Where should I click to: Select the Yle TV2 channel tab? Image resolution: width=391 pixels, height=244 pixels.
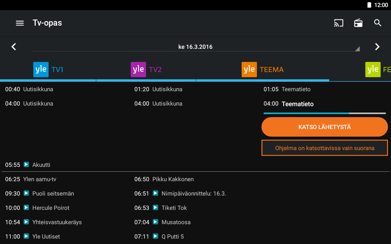[x=146, y=70]
